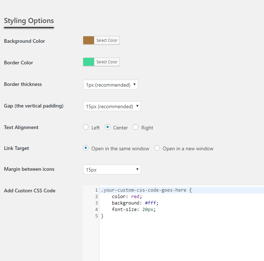
Task: Select Right text alignment radio button
Action: 136,127
